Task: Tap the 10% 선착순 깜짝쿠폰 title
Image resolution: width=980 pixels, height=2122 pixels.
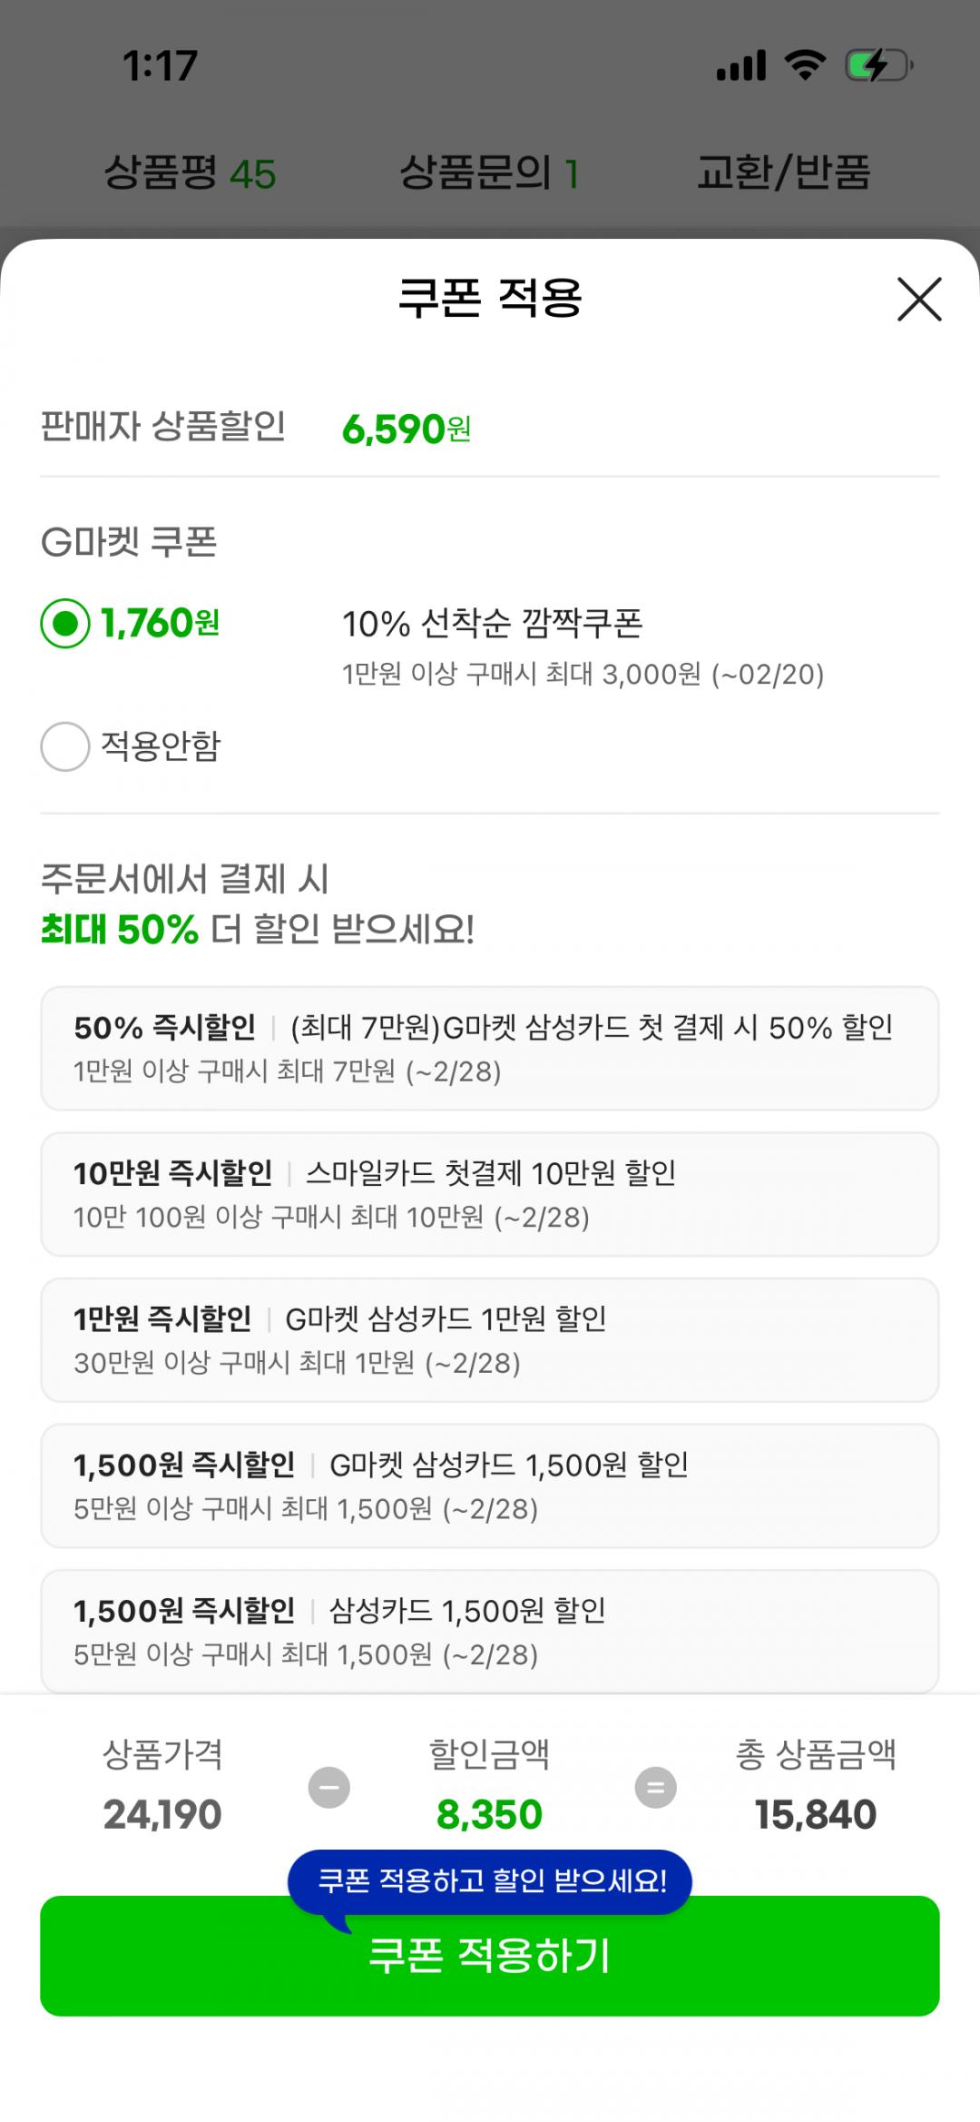Action: point(492,624)
